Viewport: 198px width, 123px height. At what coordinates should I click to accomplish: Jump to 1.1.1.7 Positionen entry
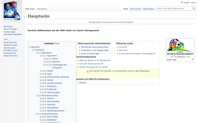pyautogui.click(x=48, y=86)
